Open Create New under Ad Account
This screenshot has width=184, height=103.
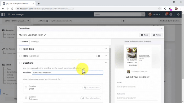tap(11, 53)
